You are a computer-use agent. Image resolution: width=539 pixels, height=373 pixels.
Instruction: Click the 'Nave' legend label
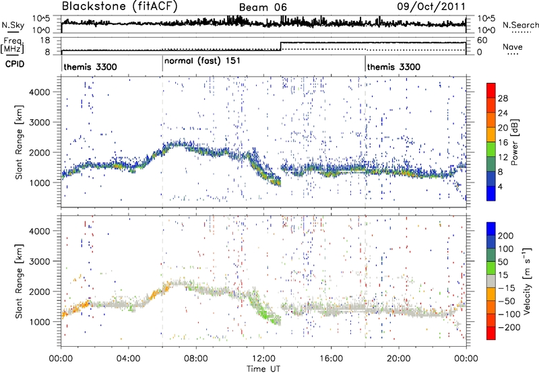point(513,47)
